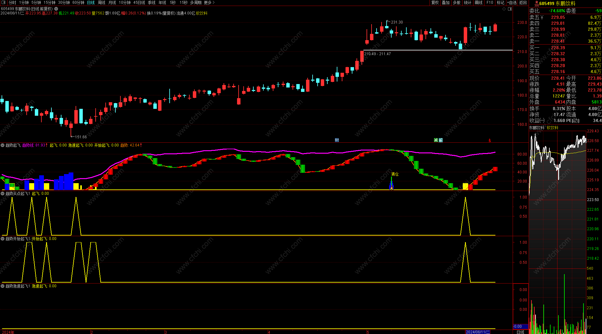Open the 多周期 multi-period view

click(x=196, y=3)
